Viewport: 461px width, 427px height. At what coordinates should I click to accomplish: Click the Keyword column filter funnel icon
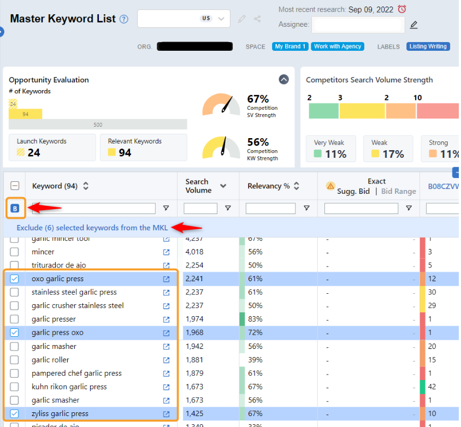click(x=166, y=208)
